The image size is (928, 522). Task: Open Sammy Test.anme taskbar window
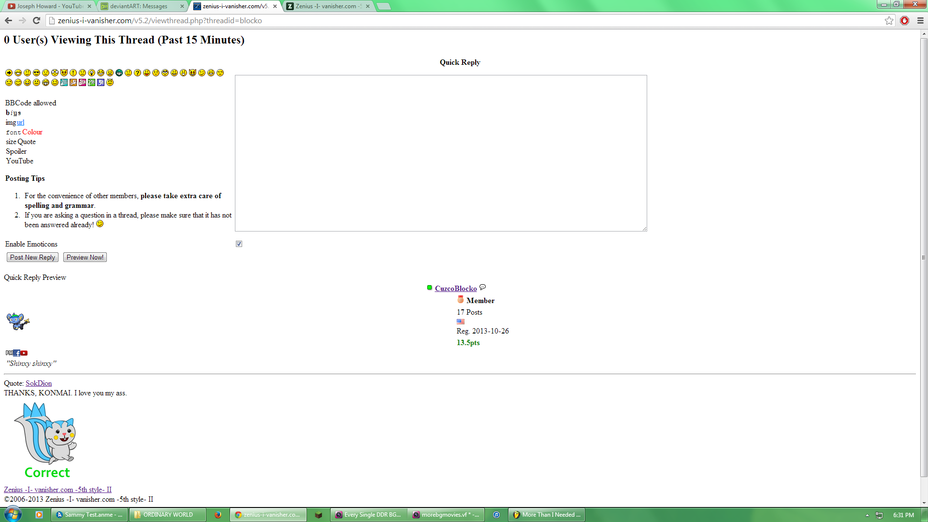[89, 515]
